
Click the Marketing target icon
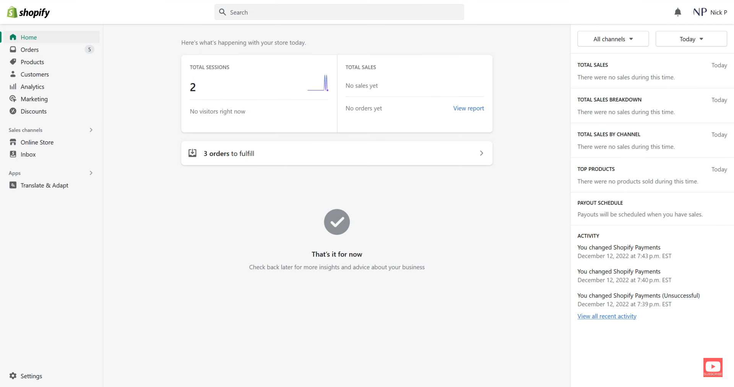pos(13,99)
